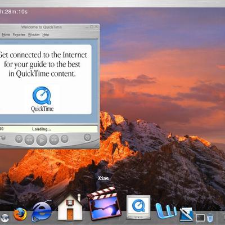
Task: Click the Welcome to QuickTime title bar
Action: 42,27
